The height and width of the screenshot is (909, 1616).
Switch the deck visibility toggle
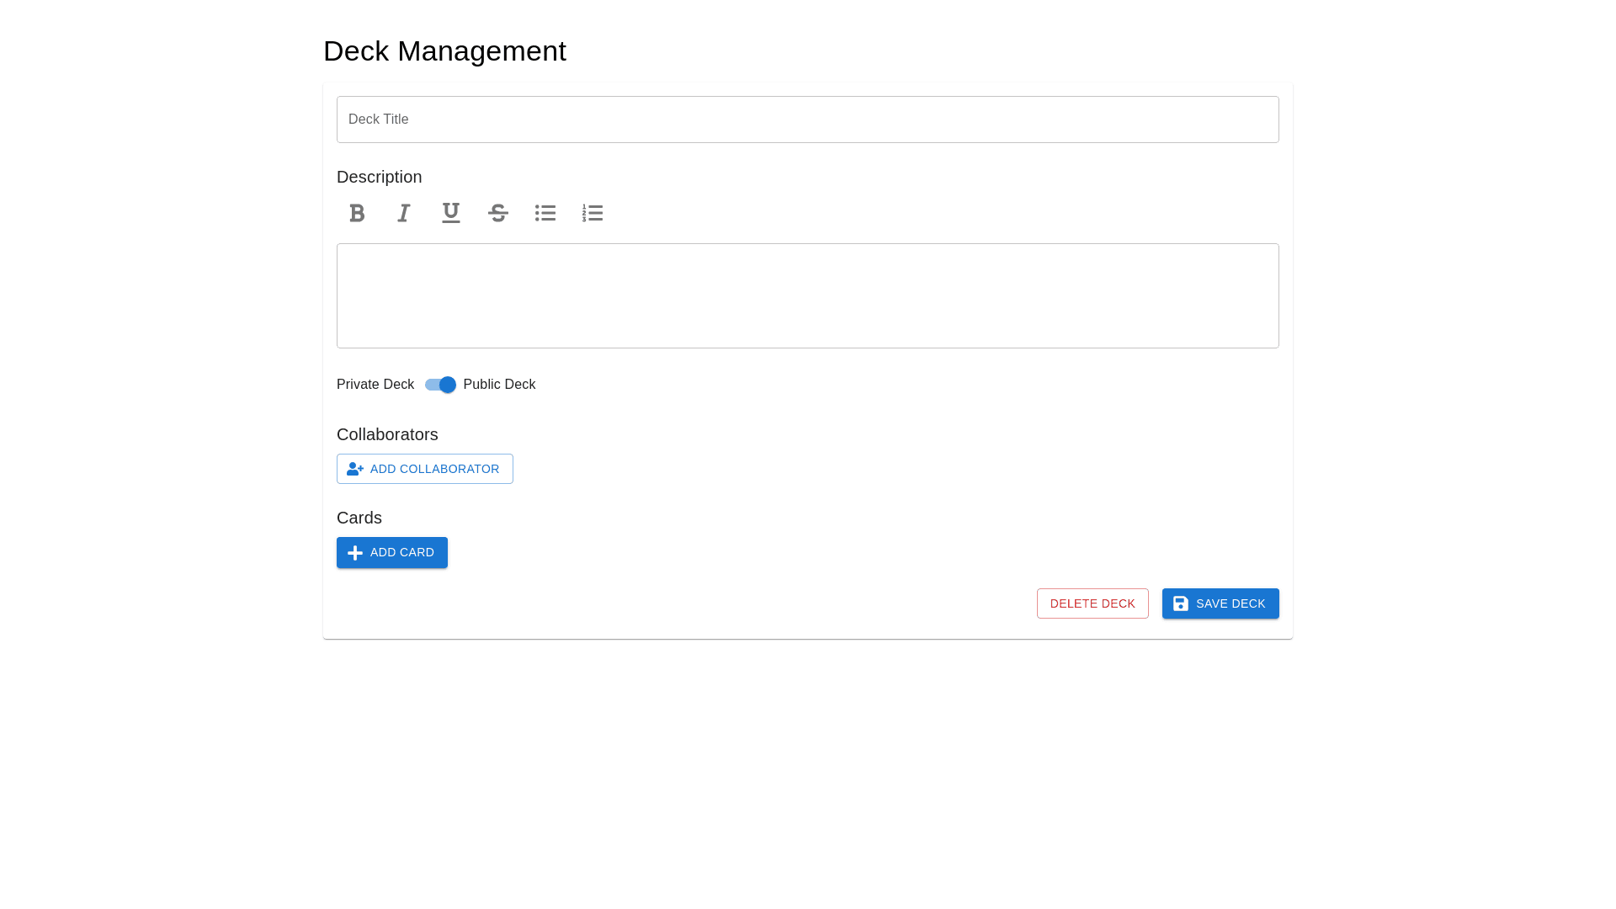440,385
